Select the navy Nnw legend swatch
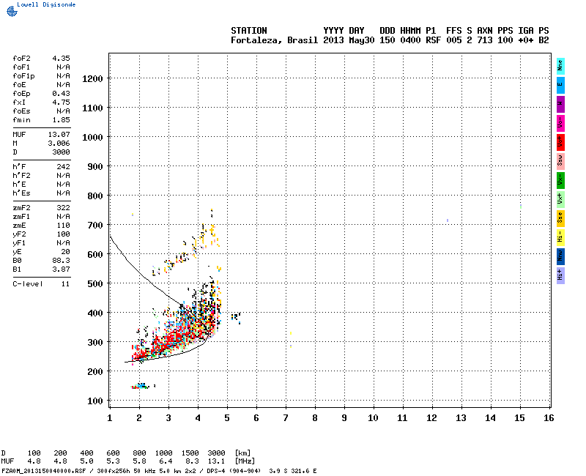The height and width of the screenshot is (476, 586). click(560, 256)
